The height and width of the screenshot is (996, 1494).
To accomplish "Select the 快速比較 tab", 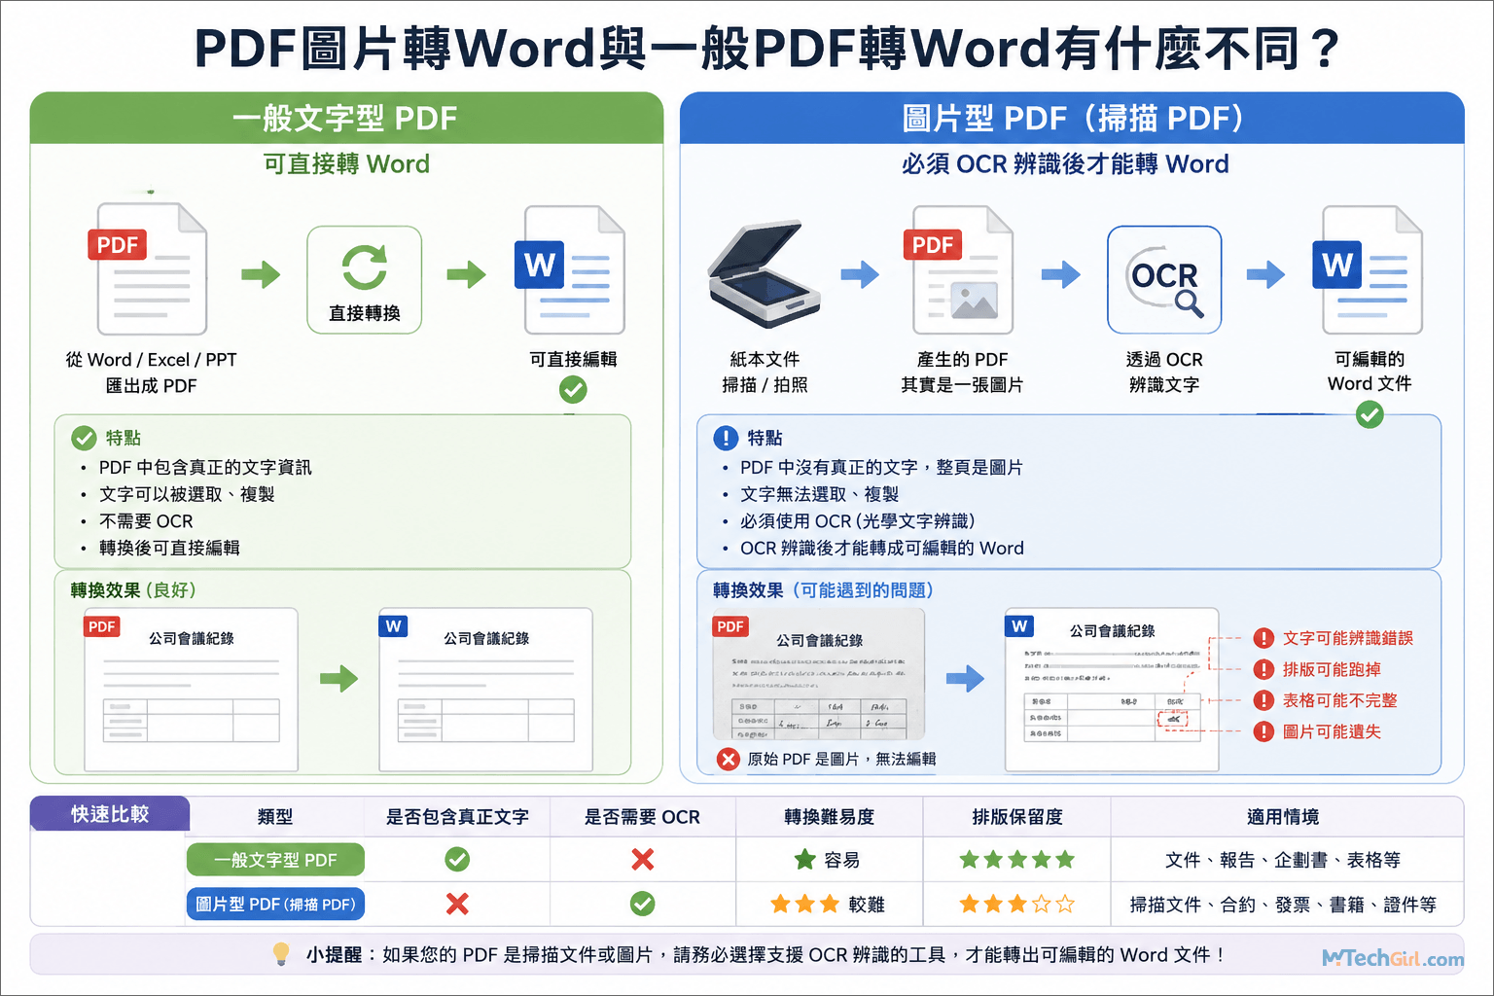I will point(109,814).
